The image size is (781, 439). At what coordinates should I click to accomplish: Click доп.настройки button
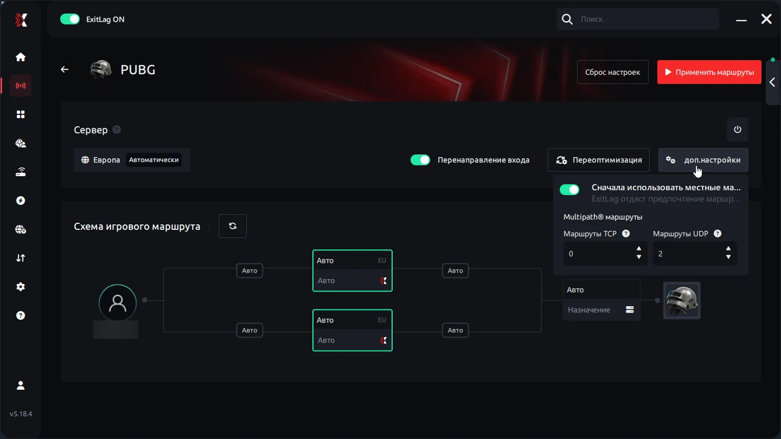click(703, 160)
